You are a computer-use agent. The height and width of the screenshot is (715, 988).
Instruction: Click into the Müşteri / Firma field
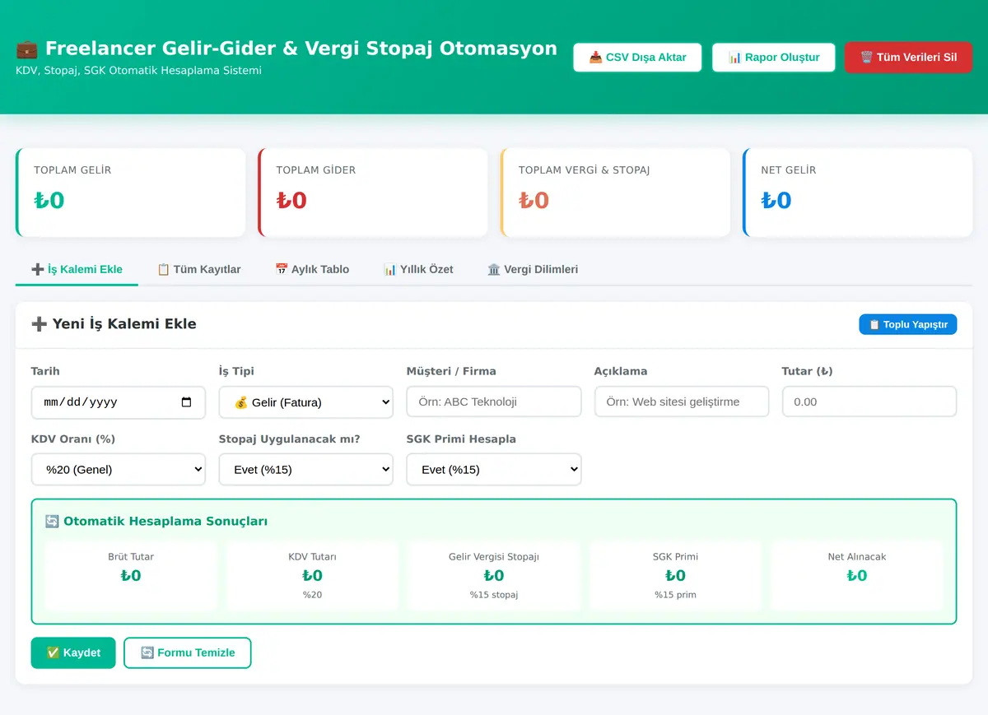(494, 402)
